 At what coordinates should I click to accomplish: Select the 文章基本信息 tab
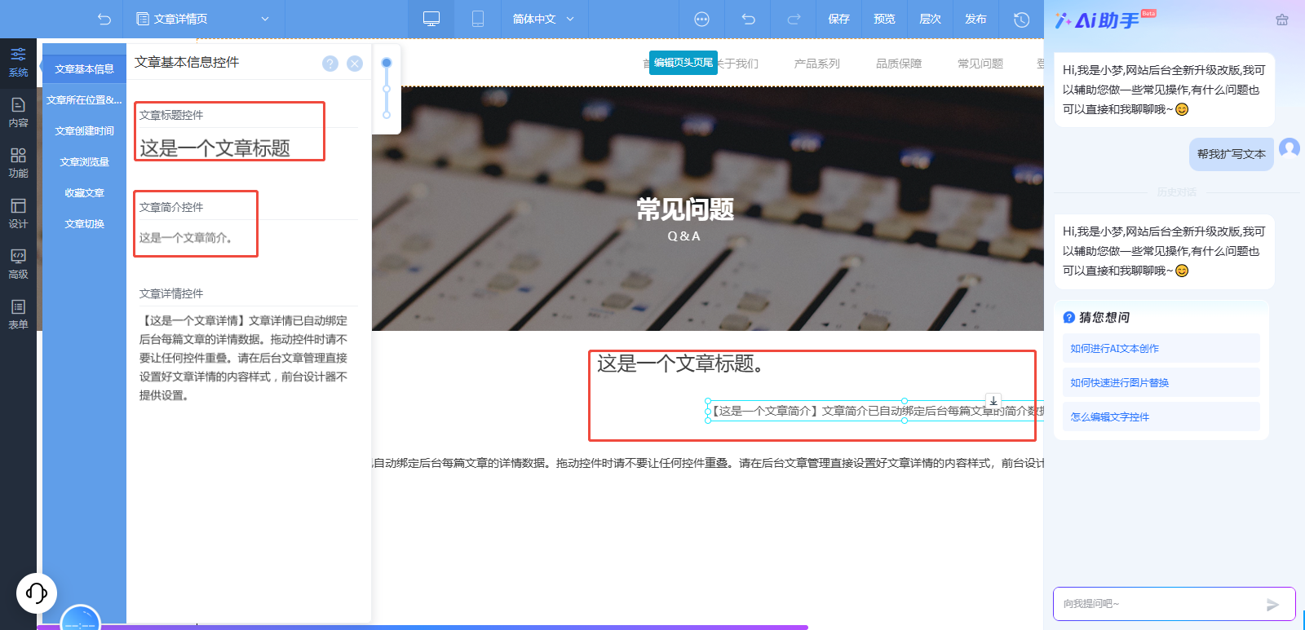pos(84,69)
